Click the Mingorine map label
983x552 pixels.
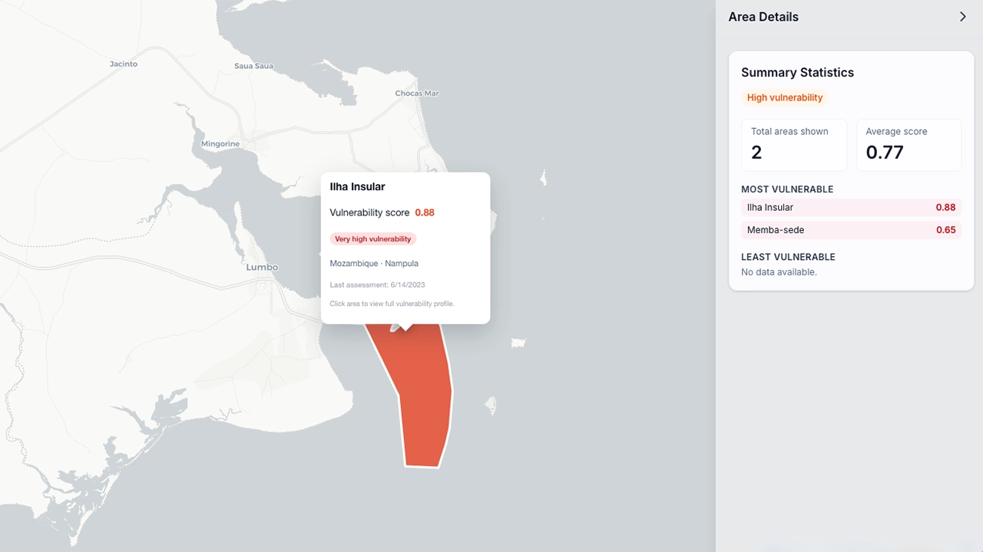[x=220, y=143]
